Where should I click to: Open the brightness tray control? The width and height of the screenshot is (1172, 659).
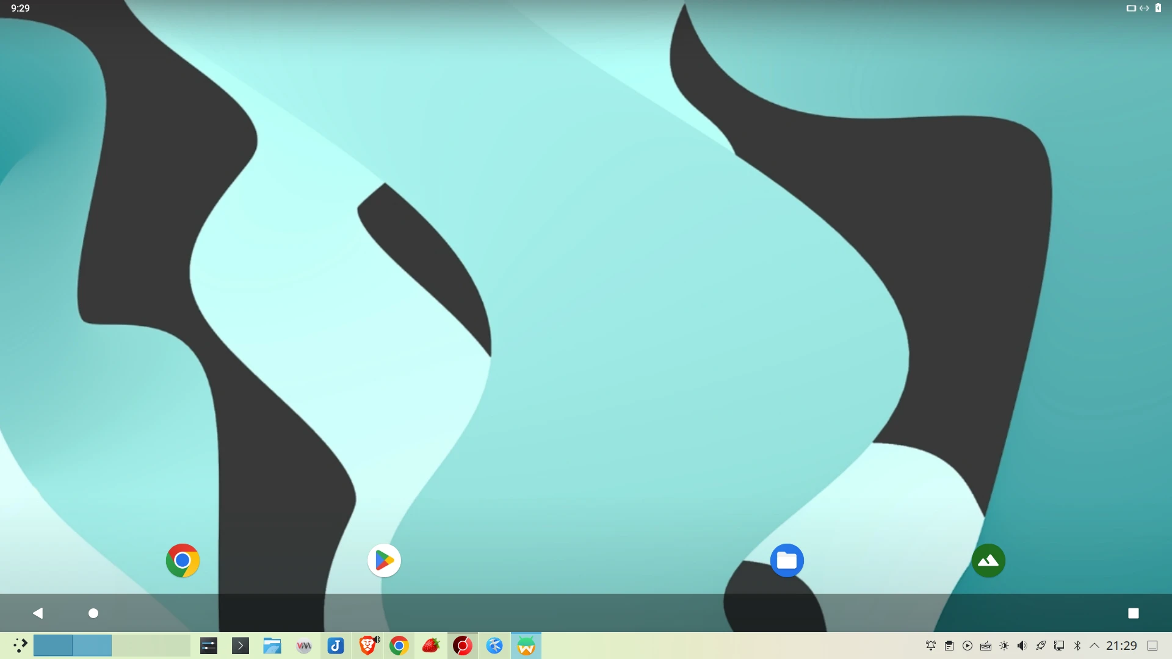tap(1004, 646)
